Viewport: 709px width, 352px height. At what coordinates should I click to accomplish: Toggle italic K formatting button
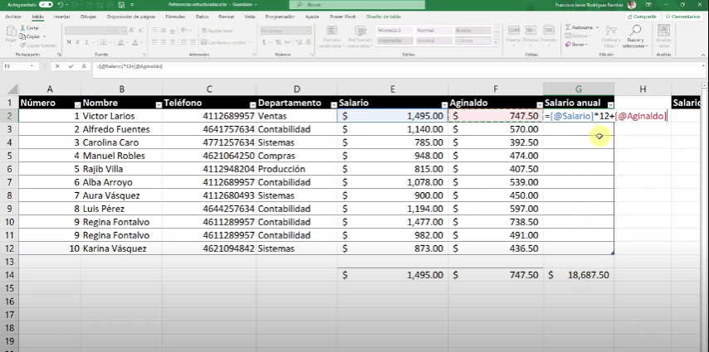78,42
